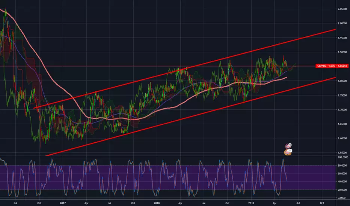The width and height of the screenshot is (350, 206).
Task: Click the 1.65000 price axis label
Action: tap(342, 124)
